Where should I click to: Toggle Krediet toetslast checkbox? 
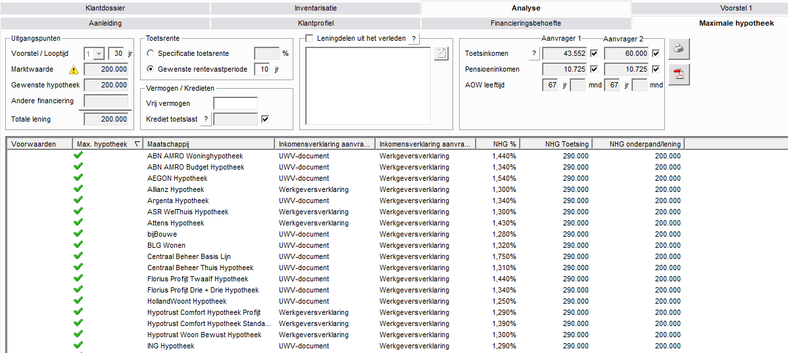point(265,119)
